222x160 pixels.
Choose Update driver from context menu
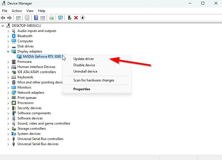(x=83, y=59)
